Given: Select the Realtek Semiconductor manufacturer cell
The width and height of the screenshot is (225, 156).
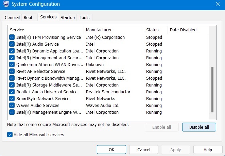Looking at the screenshot, I should click(108, 92).
